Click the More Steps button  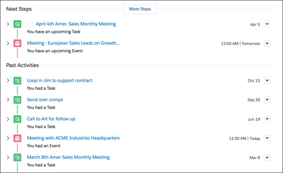point(140,9)
